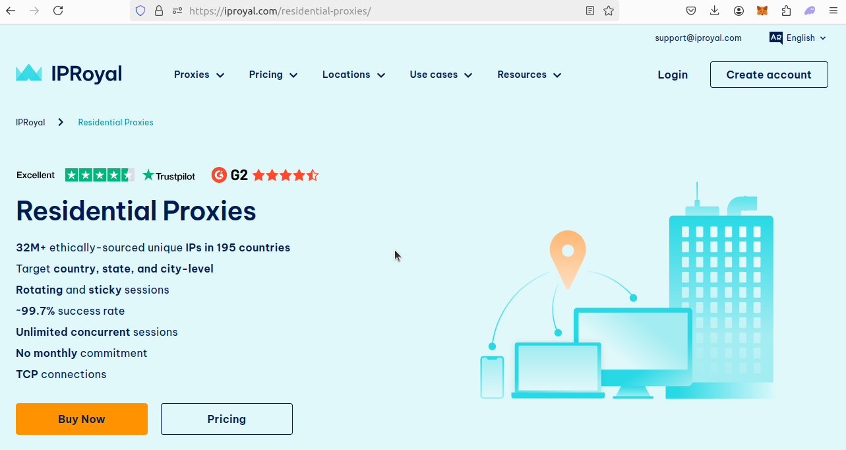Open the MetaMask fox extension
846x450 pixels.
click(x=762, y=11)
